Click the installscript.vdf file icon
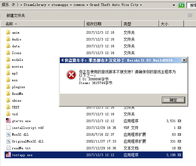Image resolution: width=196 pixels, height=166 pixels. coord(8,127)
